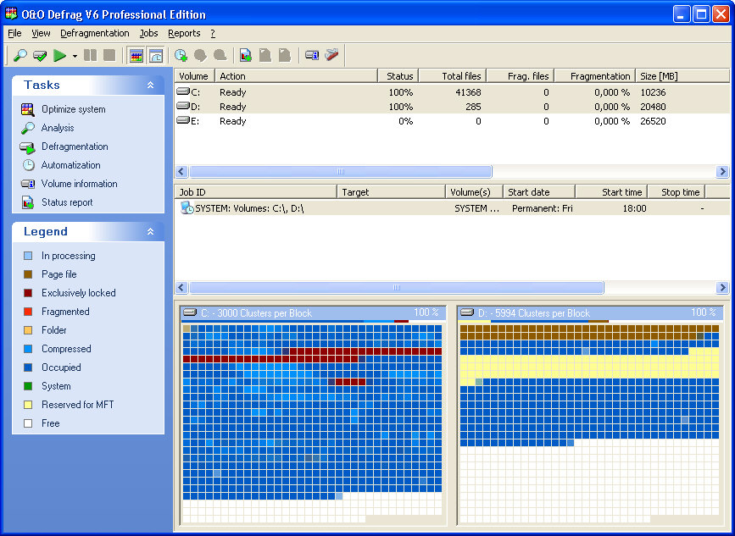The height and width of the screenshot is (536, 735).
Task: Click the Analysis task link
Action: click(58, 128)
